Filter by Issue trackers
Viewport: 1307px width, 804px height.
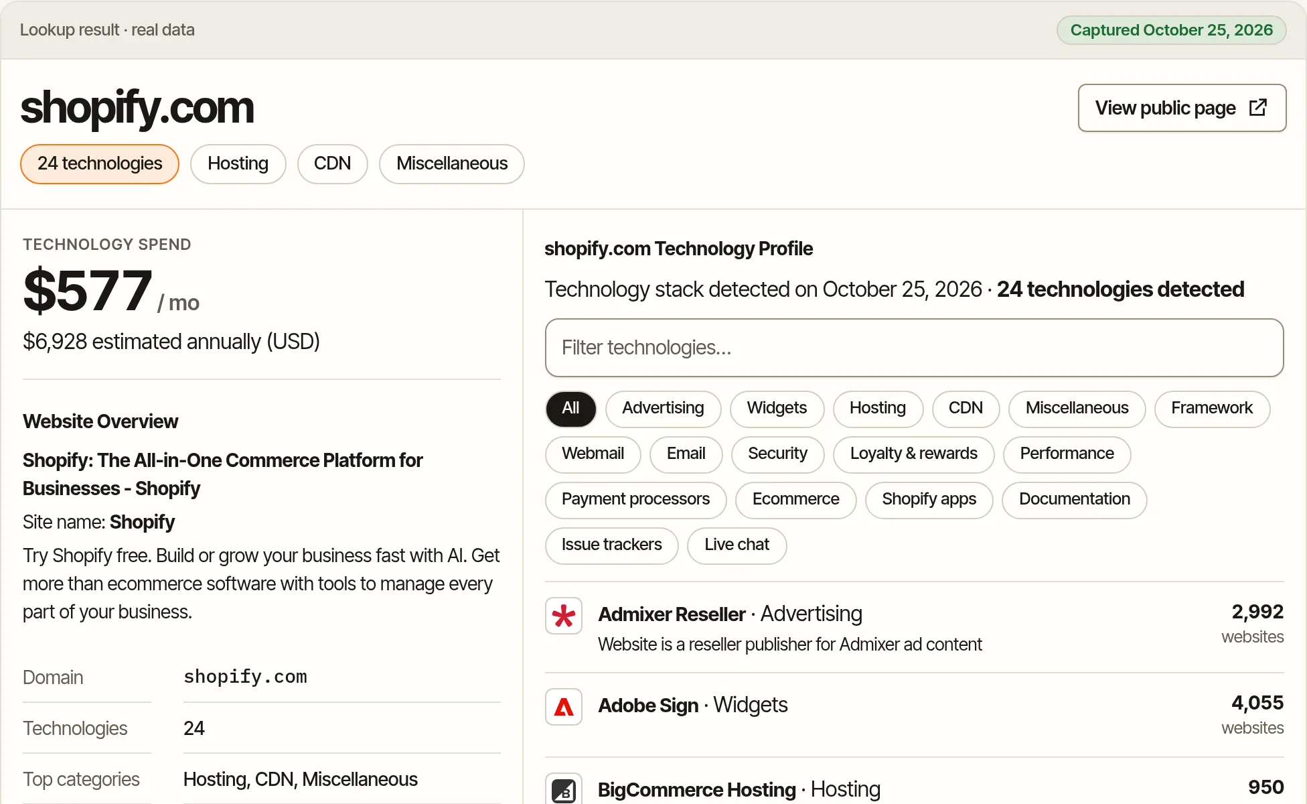tap(611, 545)
